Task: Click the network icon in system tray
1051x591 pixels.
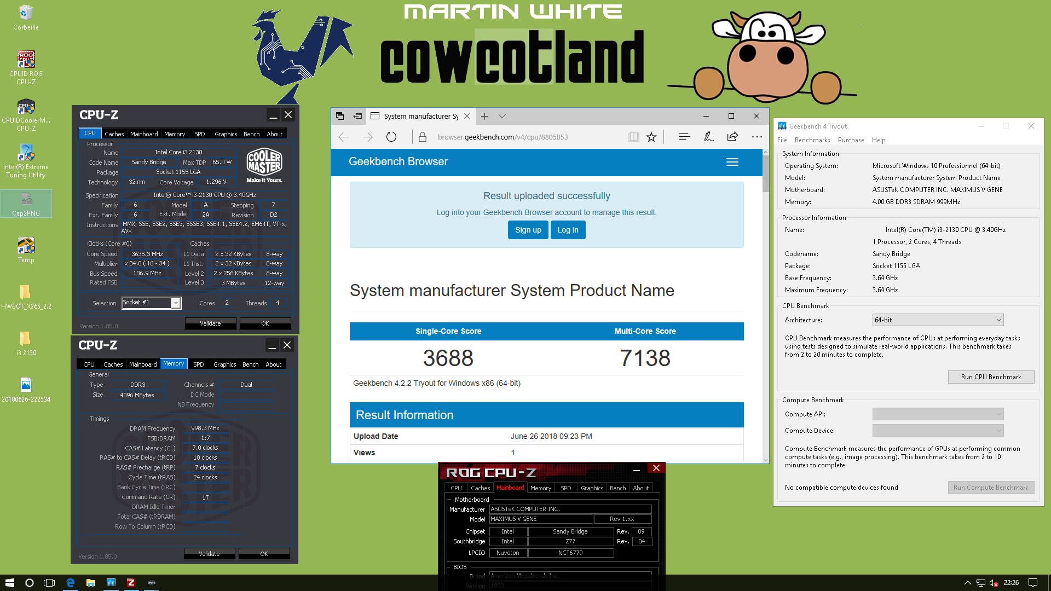Action: pos(980,583)
